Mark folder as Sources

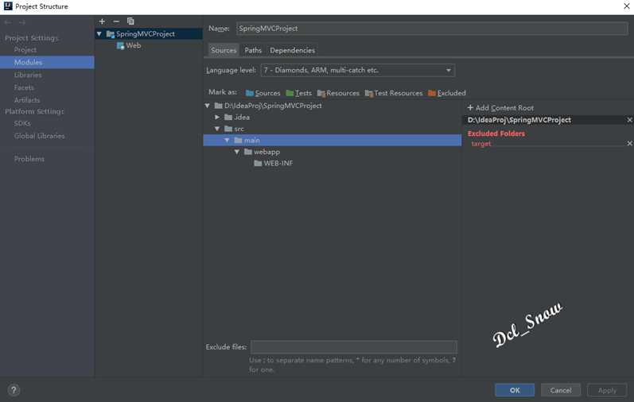263,93
